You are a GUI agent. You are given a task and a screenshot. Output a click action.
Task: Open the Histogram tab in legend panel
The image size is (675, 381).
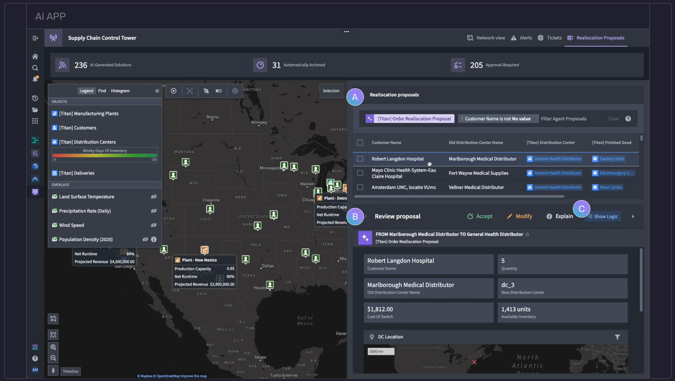[120, 91]
